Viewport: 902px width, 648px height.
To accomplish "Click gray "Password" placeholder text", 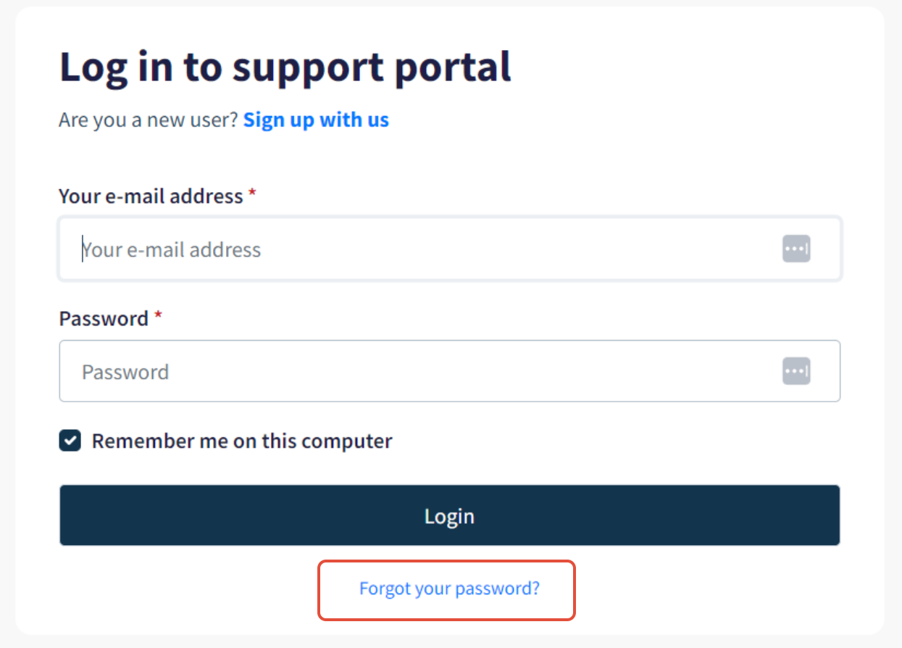I will click(125, 372).
